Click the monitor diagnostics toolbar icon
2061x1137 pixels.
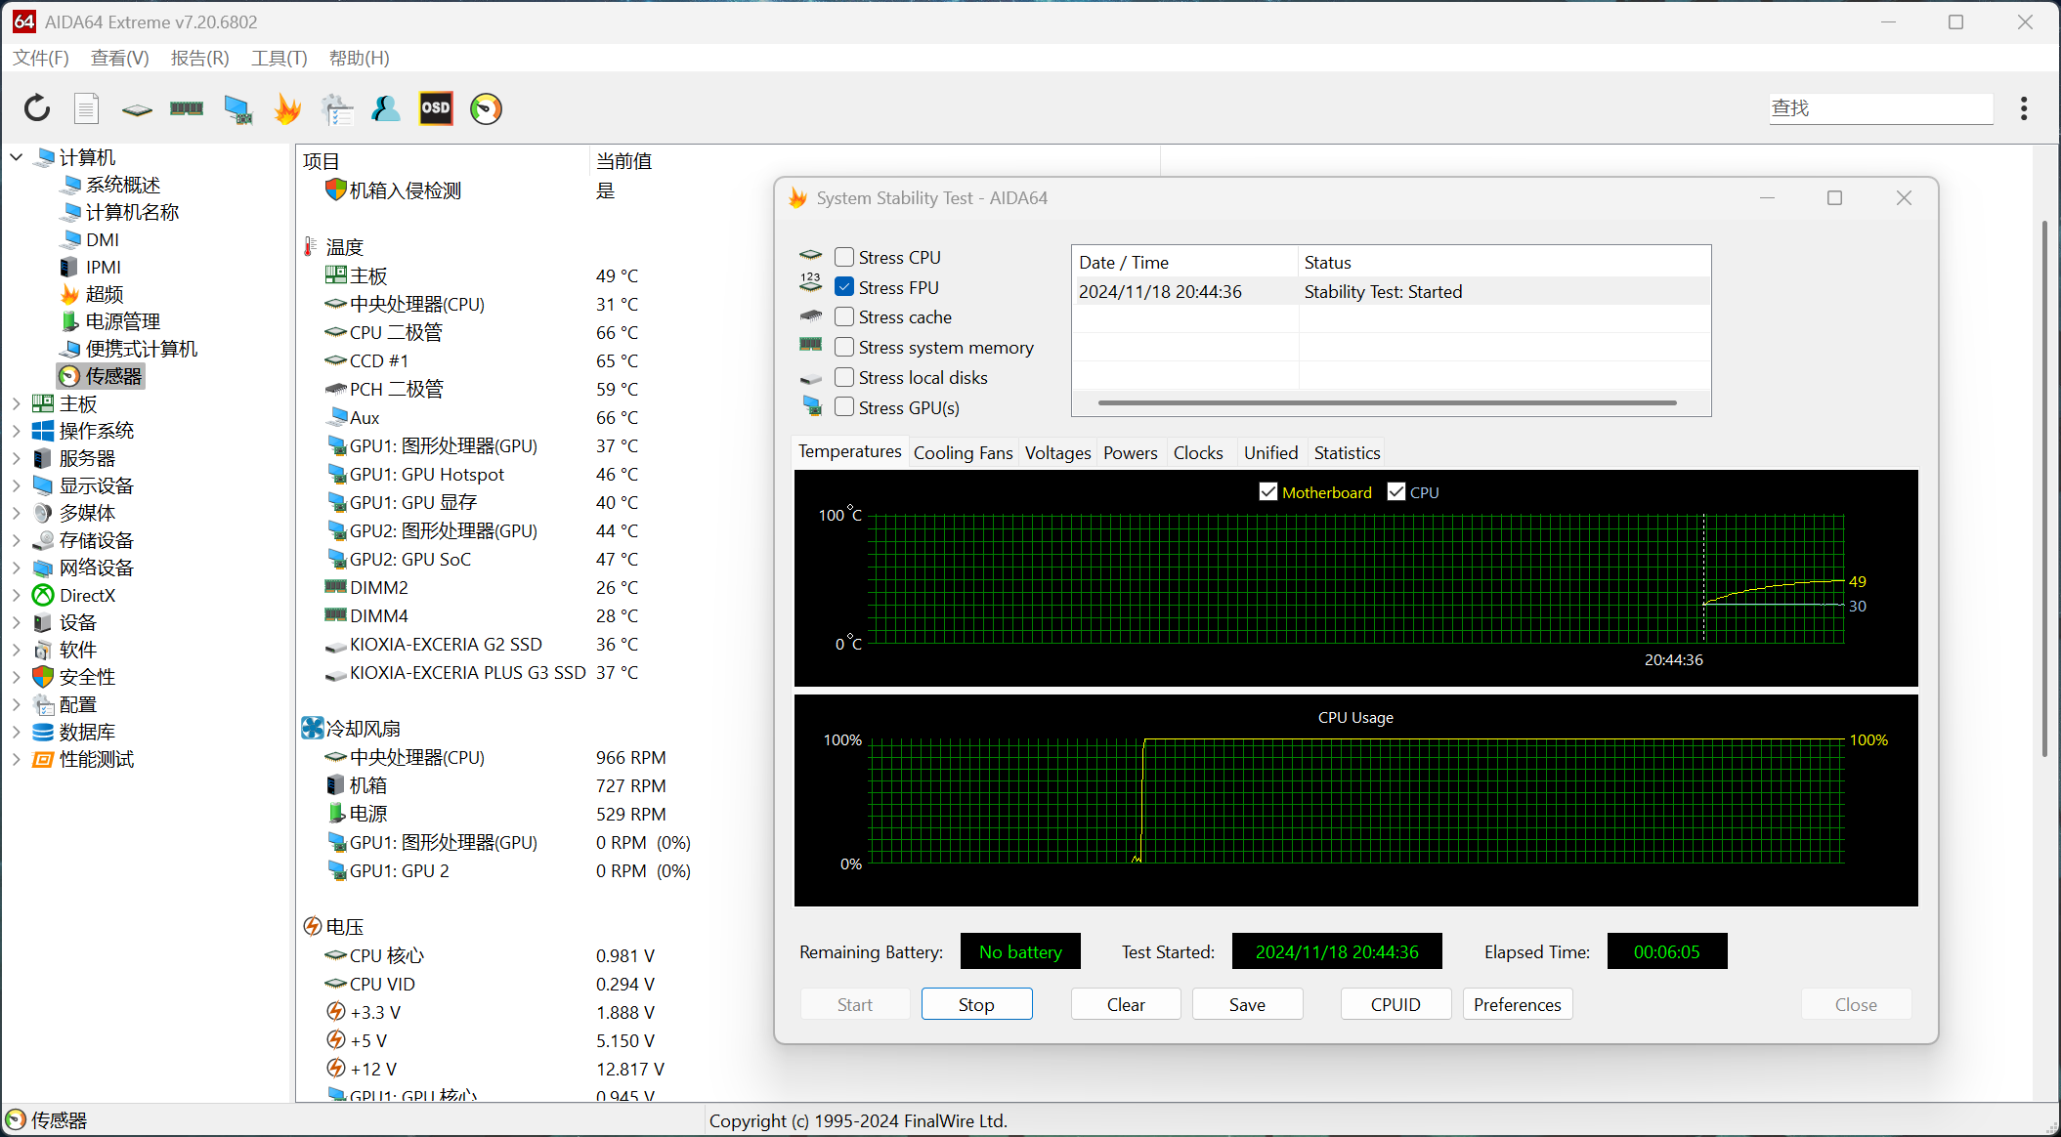[237, 108]
